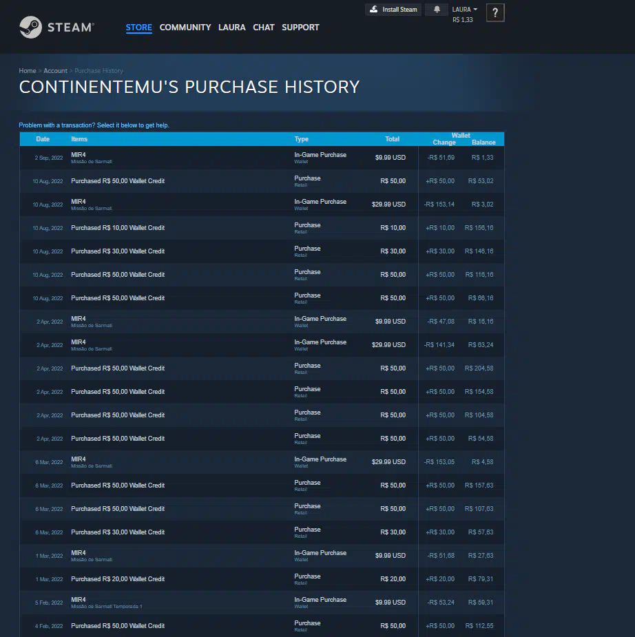
Task: Expand the LAURA account dropdown
Action: (x=464, y=10)
